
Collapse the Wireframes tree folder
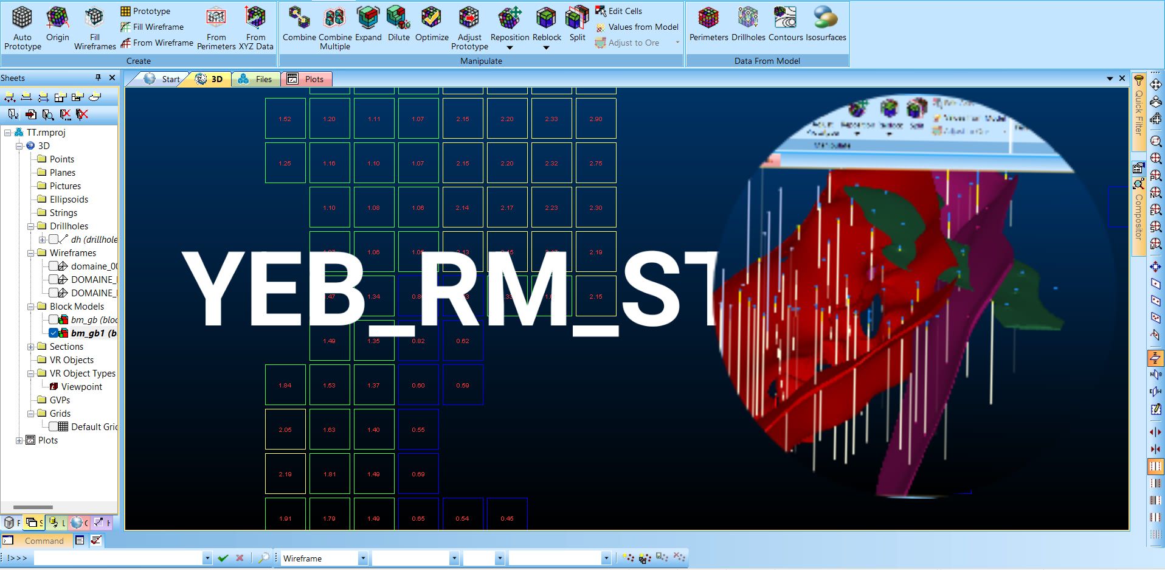coord(30,252)
